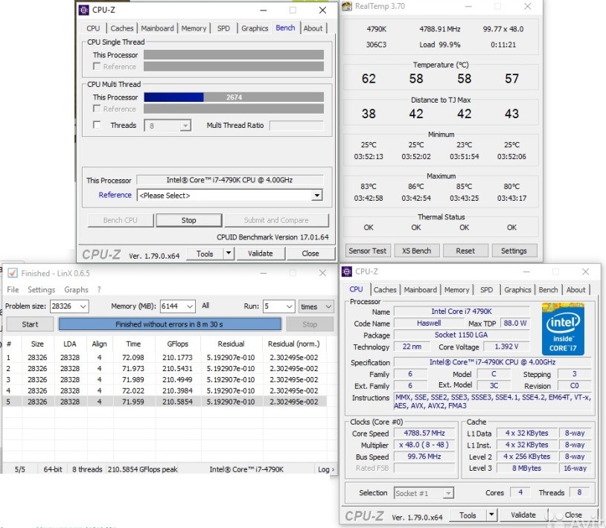Open Graphics tab in Bench window
Viewport: 606px width, 528px height.
coord(255,28)
